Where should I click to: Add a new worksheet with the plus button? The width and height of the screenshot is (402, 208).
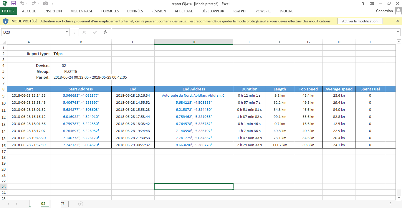(80, 204)
